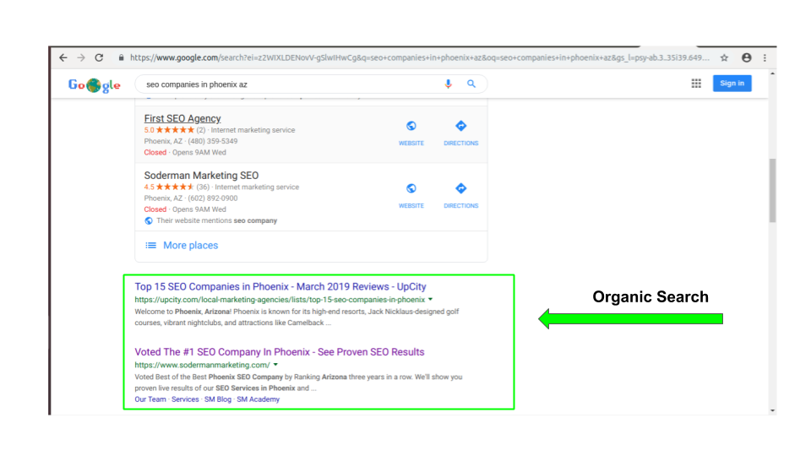
Task: Open the Chrome three-dot menu
Action: coord(765,58)
